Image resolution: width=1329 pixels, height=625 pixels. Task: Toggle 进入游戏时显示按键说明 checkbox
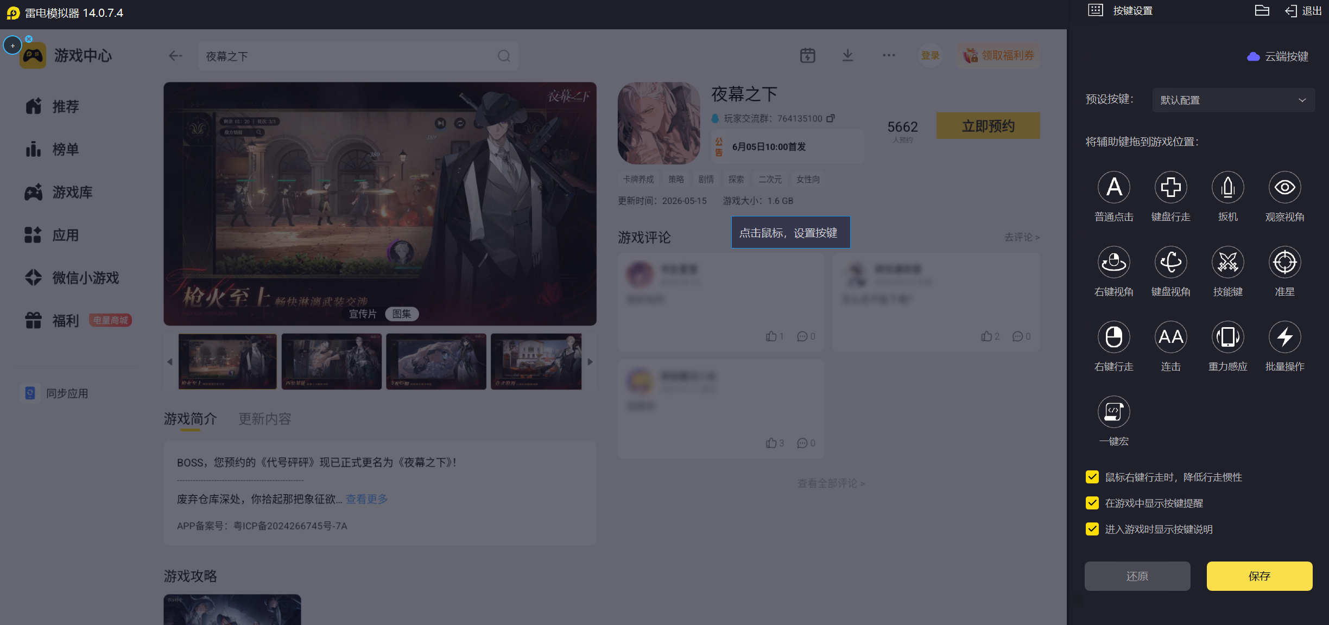coord(1092,529)
